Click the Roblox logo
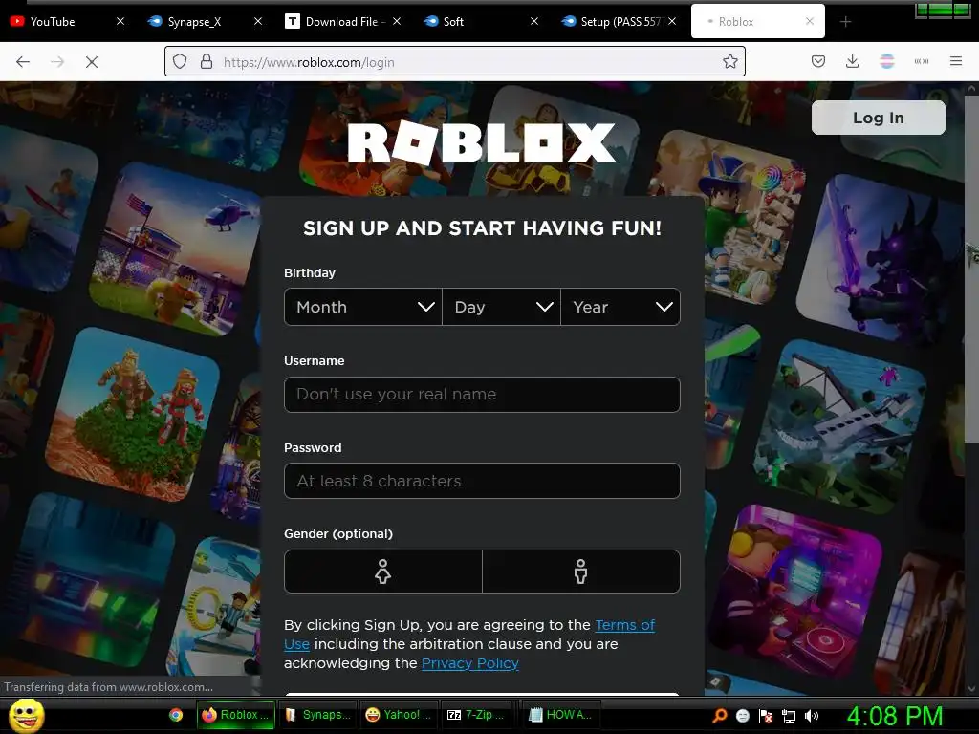 tap(482, 143)
